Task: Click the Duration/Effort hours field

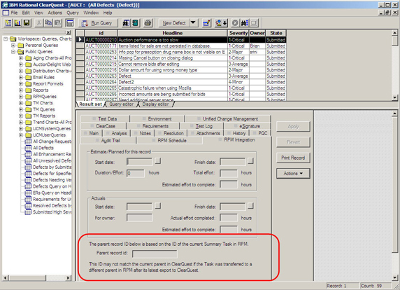Action: point(136,173)
